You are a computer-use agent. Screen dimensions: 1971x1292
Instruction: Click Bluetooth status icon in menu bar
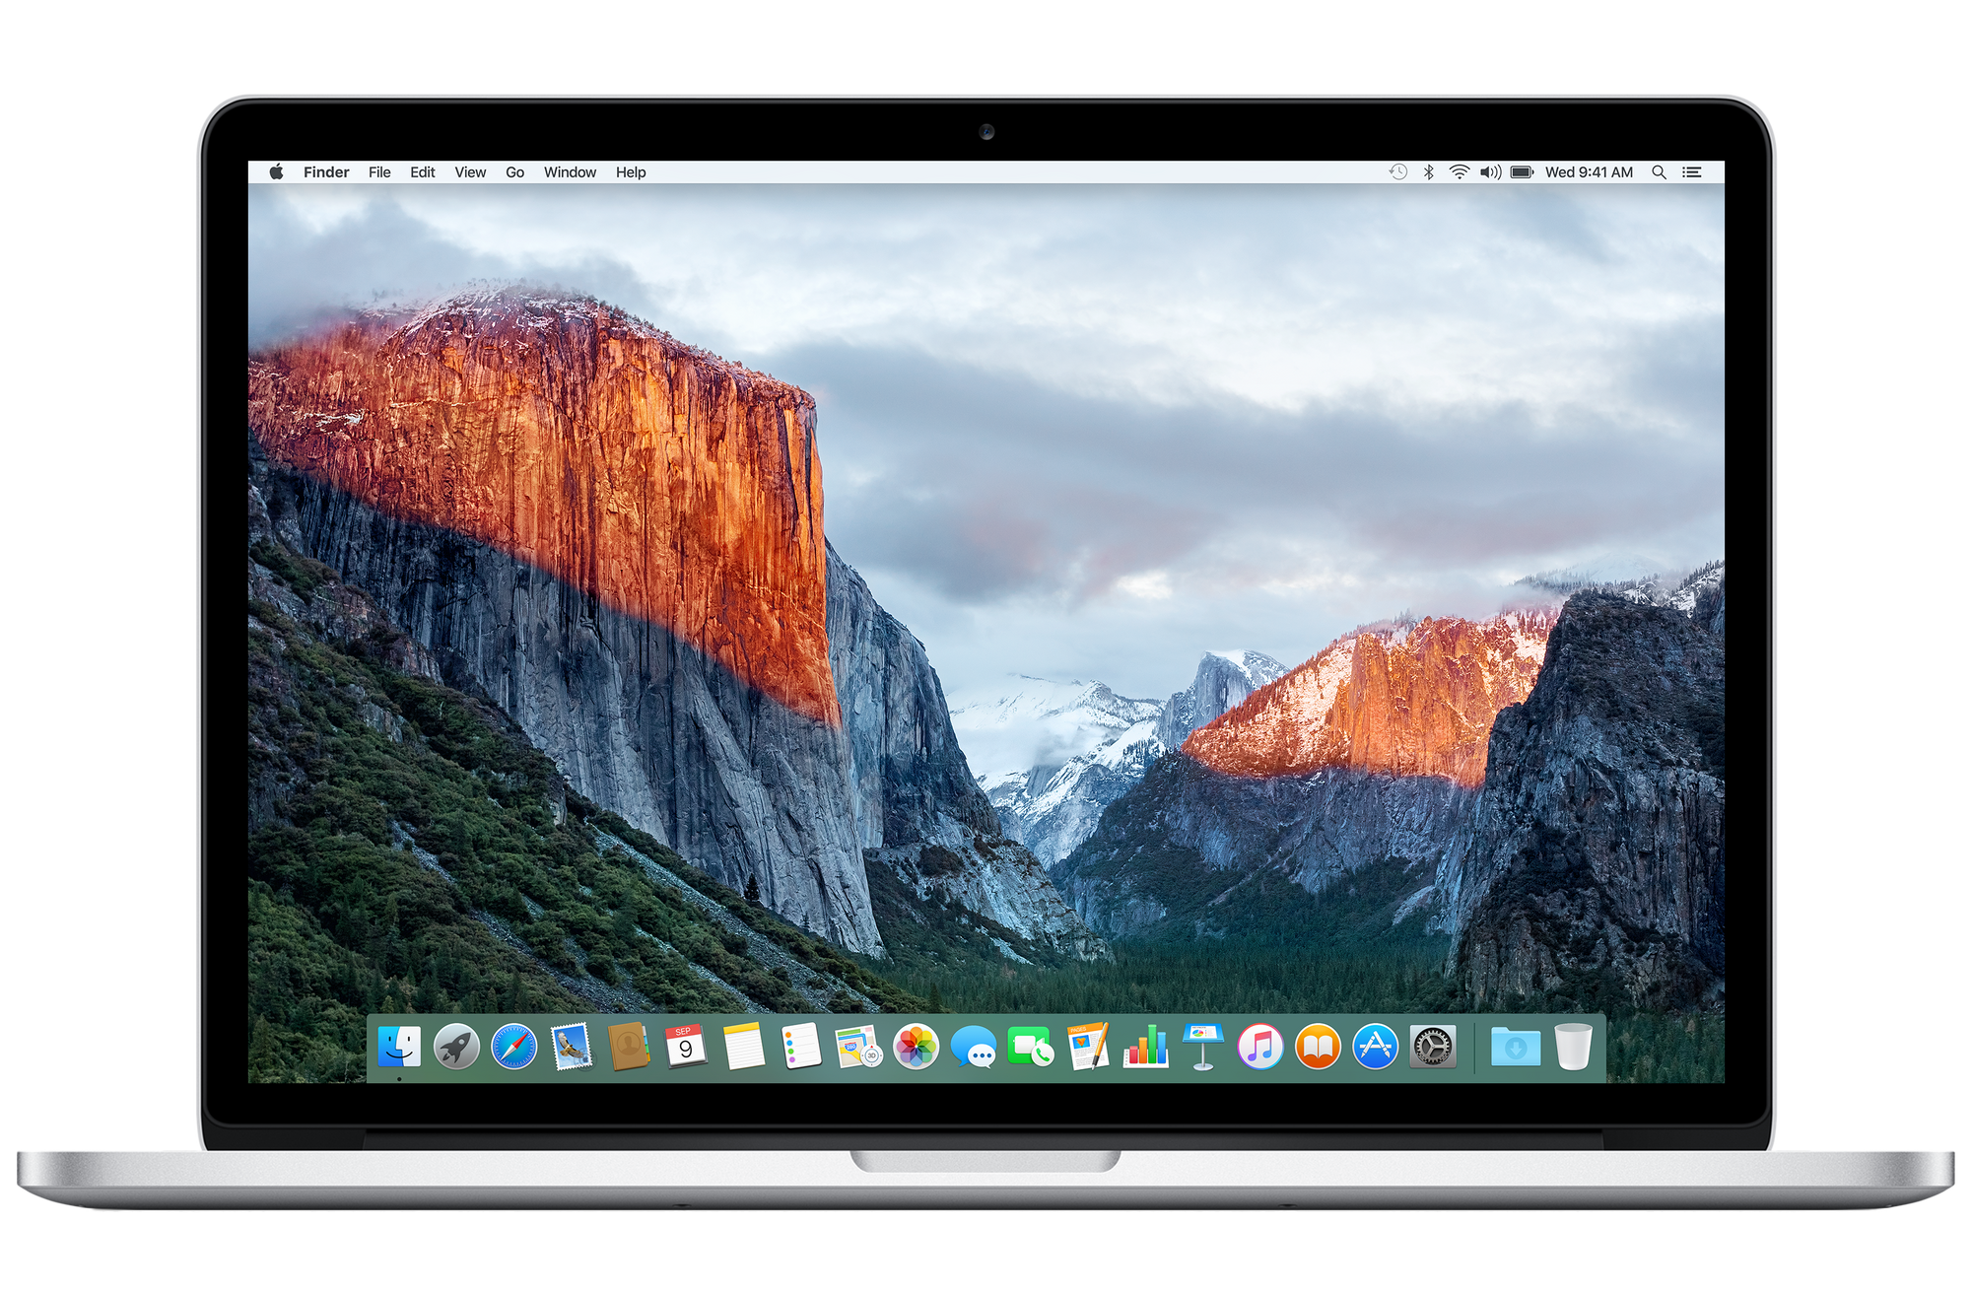click(x=1429, y=171)
